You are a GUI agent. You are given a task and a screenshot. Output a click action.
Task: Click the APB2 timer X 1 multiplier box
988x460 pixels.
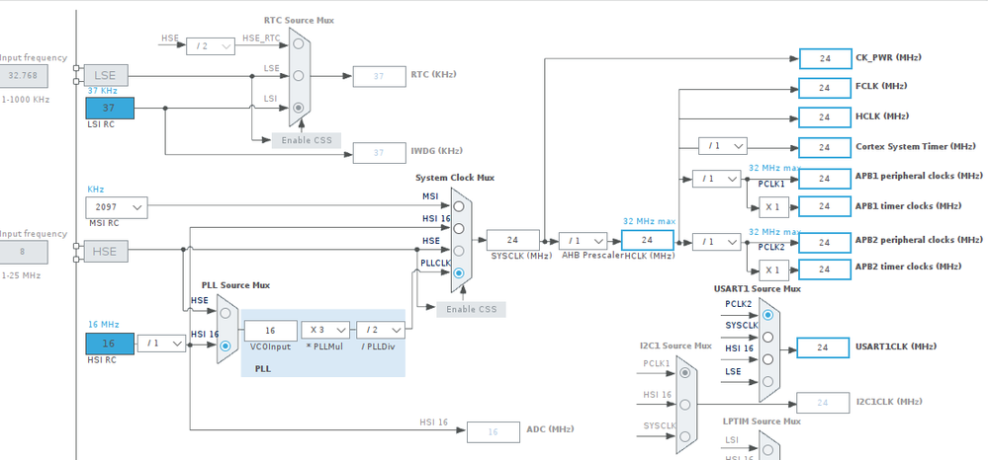tap(773, 269)
